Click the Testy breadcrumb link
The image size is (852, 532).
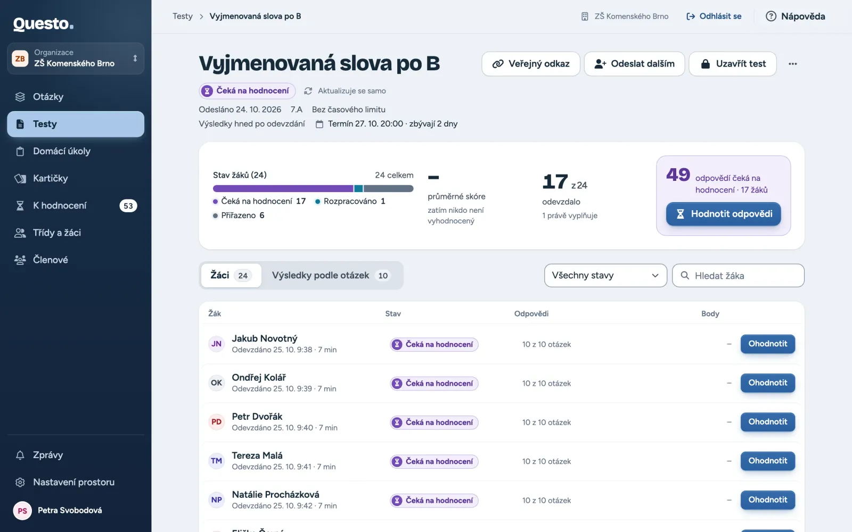coord(183,16)
